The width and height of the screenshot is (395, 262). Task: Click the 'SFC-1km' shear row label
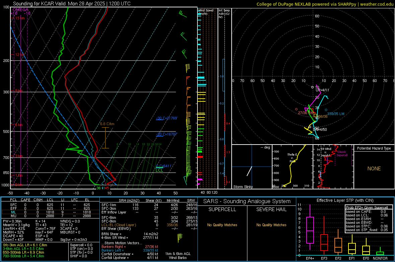click(108, 205)
